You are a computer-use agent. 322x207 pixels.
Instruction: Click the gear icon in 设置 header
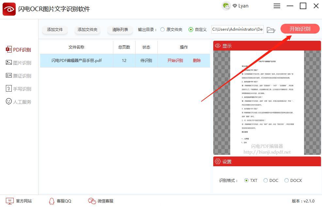pyautogui.click(x=218, y=161)
